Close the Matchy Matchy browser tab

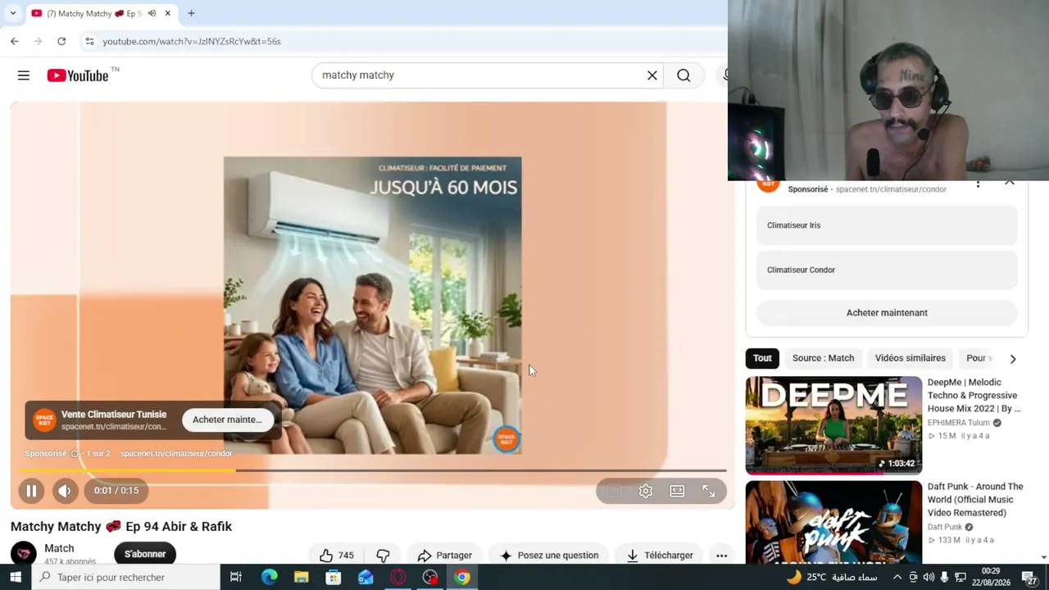click(x=168, y=13)
